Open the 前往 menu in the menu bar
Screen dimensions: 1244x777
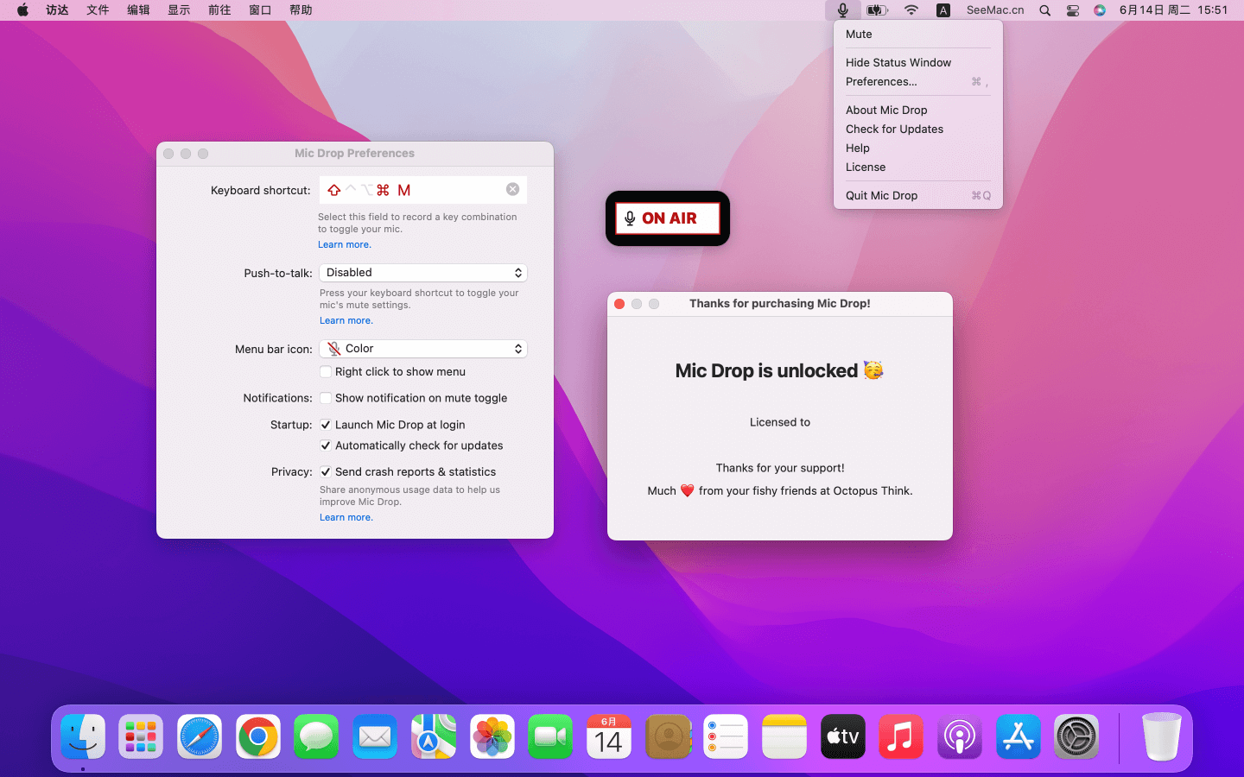point(219,10)
